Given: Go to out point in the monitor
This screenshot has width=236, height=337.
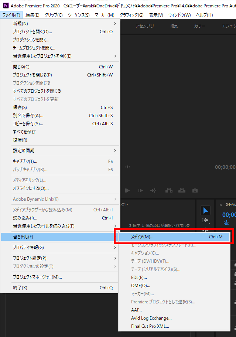Looking at the screenshot, I should tap(153, 191).
